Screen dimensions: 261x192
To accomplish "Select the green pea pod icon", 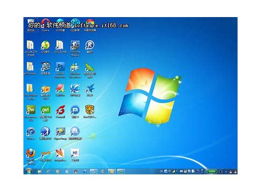I will tap(89, 70).
